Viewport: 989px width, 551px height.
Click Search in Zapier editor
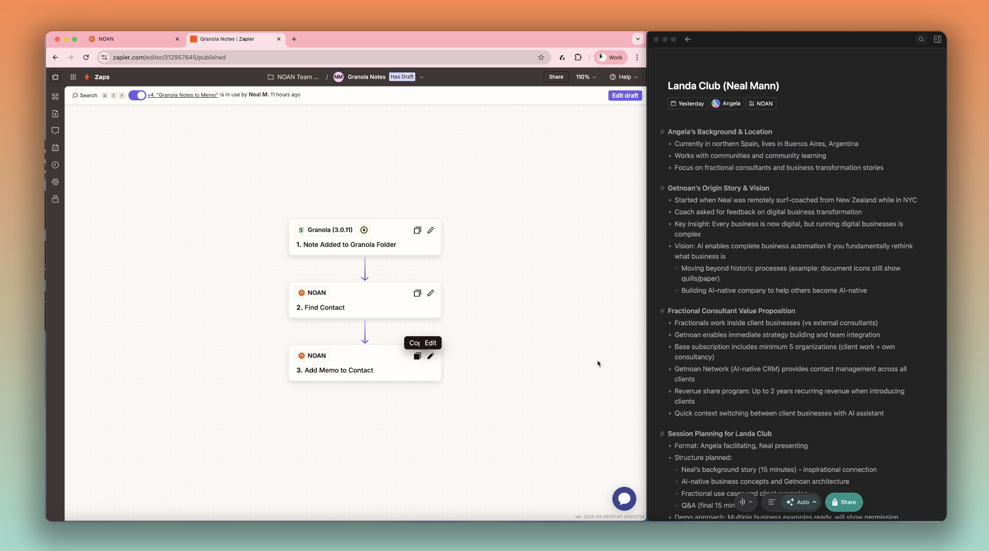click(x=85, y=95)
